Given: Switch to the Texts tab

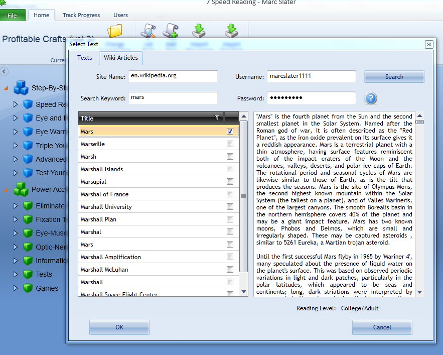Looking at the screenshot, I should pos(84,58).
